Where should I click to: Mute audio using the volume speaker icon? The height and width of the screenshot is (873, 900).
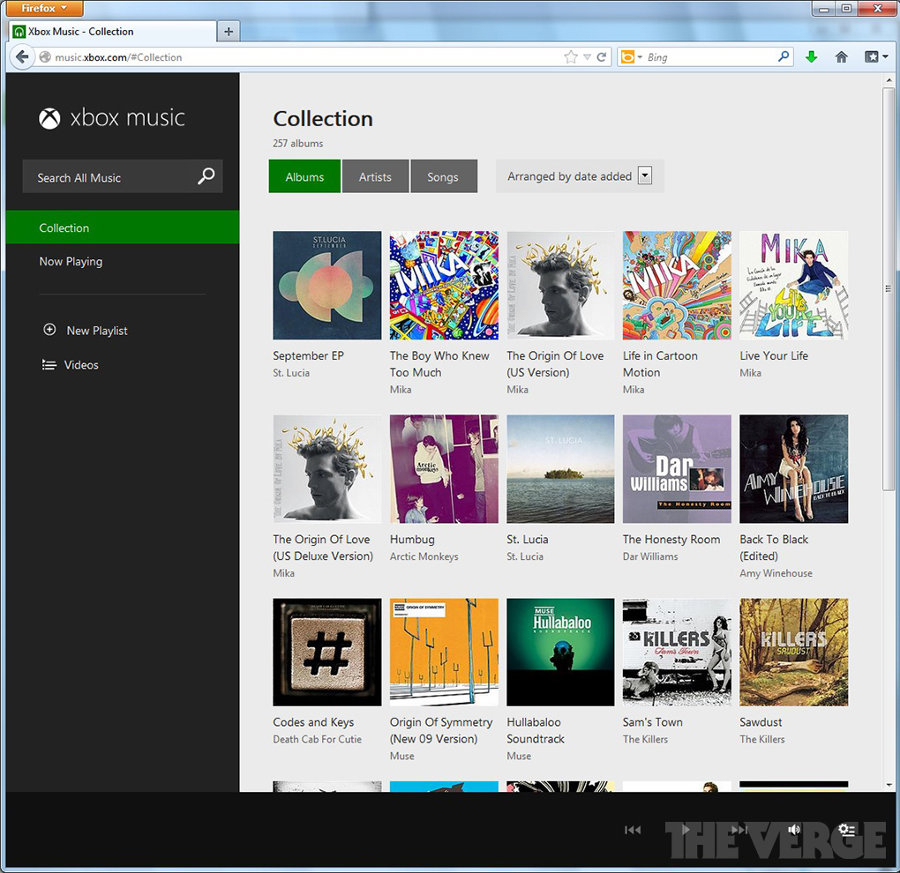[794, 829]
